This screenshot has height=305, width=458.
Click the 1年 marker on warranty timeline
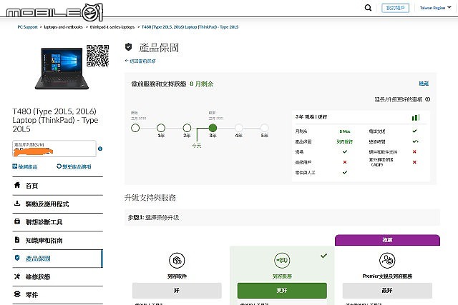pos(161,128)
